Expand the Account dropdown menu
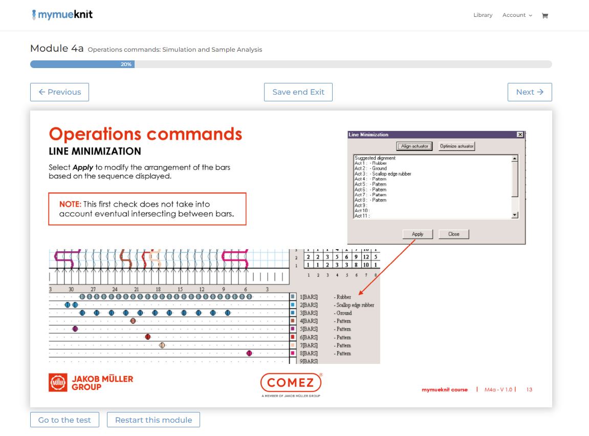The height and width of the screenshot is (436, 589). [x=517, y=15]
